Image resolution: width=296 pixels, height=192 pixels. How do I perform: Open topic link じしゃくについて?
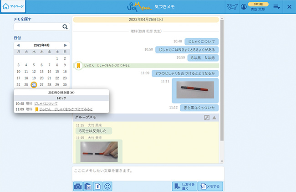pos(46,104)
